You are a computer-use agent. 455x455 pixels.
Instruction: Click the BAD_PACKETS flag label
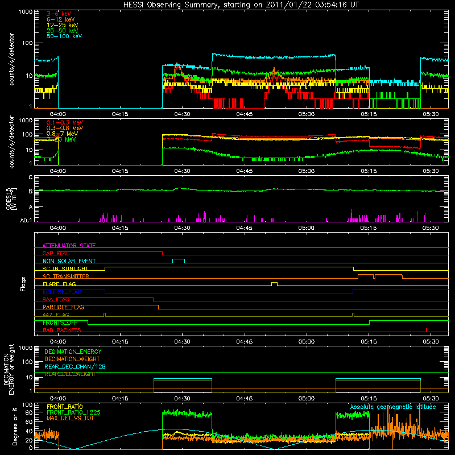point(62,330)
